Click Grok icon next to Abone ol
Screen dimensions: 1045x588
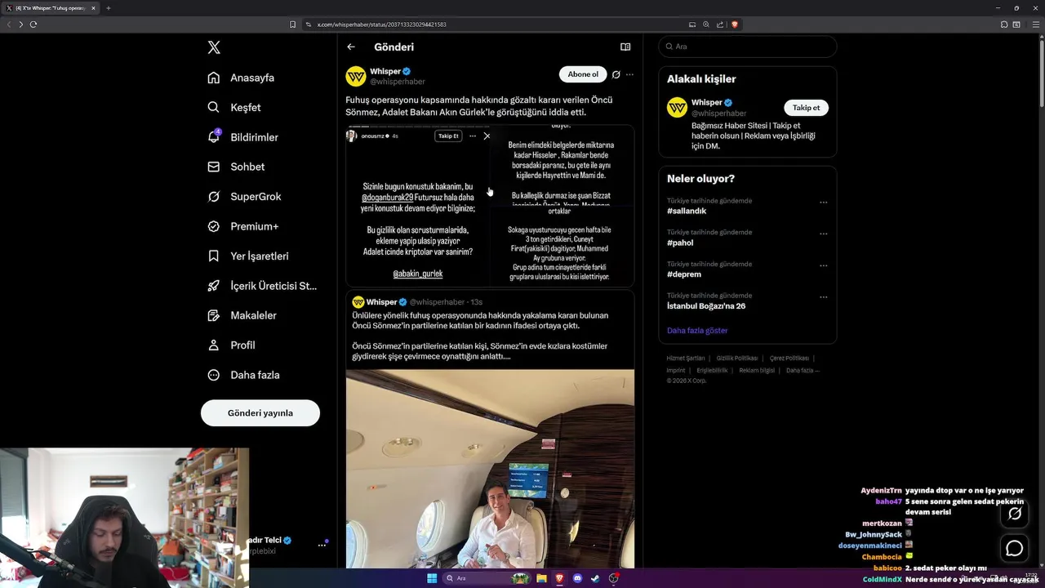pyautogui.click(x=616, y=74)
